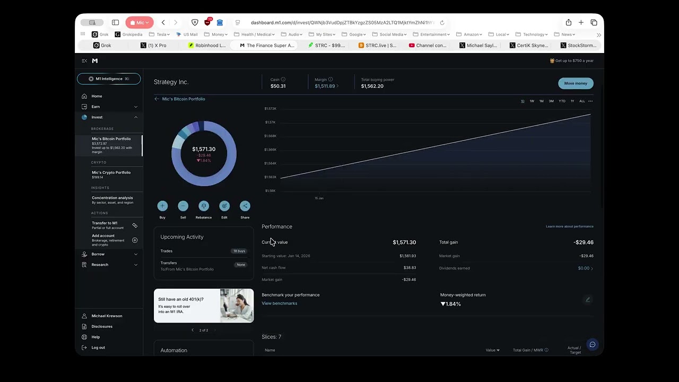The width and height of the screenshot is (679, 382).
Task: Click the red extension icon with badge
Action: tap(207, 22)
